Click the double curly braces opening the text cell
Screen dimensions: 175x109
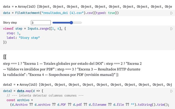pyautogui.click(x=5, y=57)
